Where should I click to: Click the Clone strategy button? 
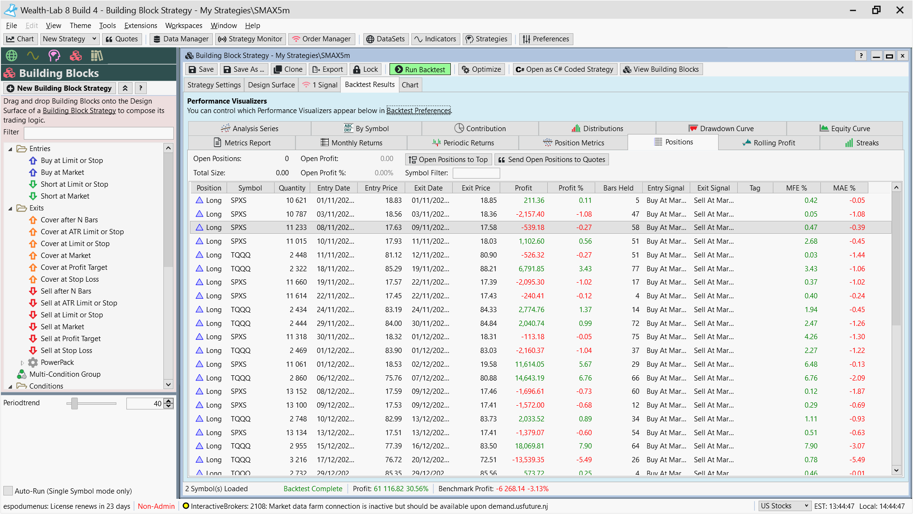pyautogui.click(x=288, y=69)
